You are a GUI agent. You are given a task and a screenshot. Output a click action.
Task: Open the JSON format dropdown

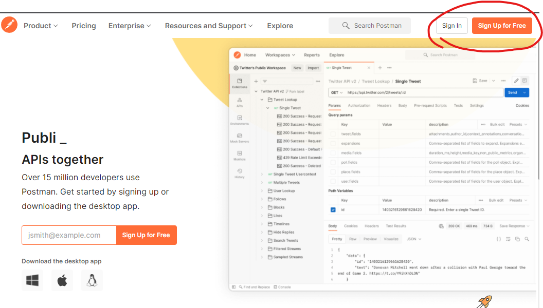414,239
